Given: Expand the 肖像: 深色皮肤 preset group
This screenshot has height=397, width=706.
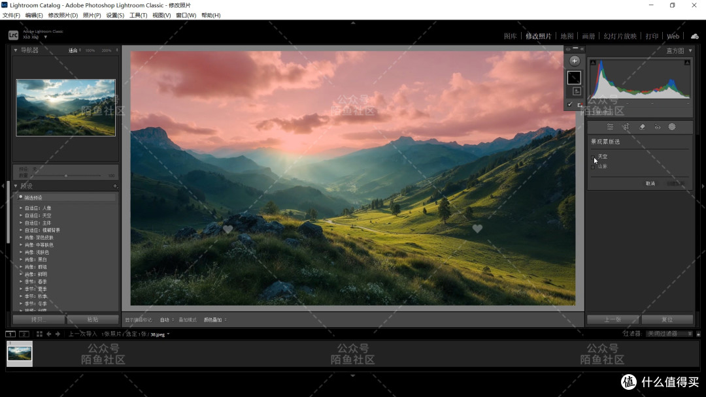Looking at the screenshot, I should pos(21,238).
